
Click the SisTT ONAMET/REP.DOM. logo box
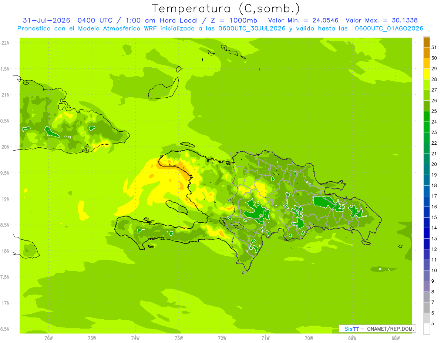(377, 329)
